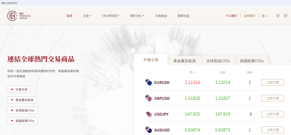Click the 登入 login link
Viewport: 291px width, 135px height.
pos(264,16)
